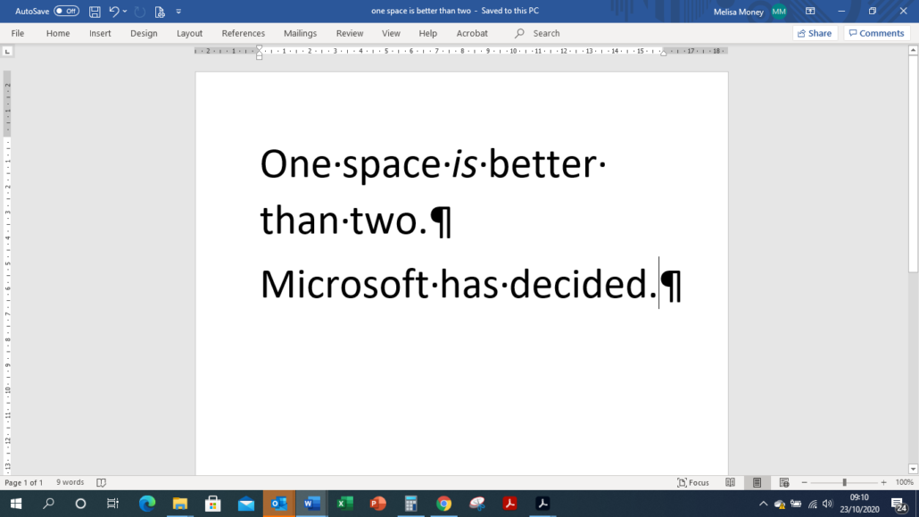Expand Customize Quick Access Toolbar dropdown
Viewport: 919px width, 517px height.
(178, 11)
